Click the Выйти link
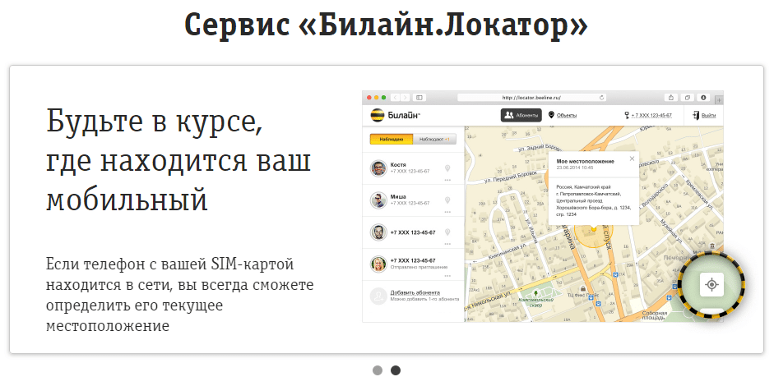This screenshot has height=386, width=774. coord(709,115)
